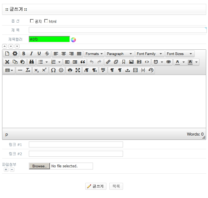This screenshot has height=198, width=208.
Task: Restore last draft icon
Action: tap(151, 70)
